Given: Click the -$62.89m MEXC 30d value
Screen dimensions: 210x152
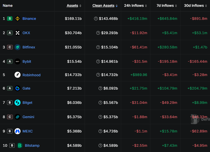Looking at the screenshot, I should click(x=199, y=131).
